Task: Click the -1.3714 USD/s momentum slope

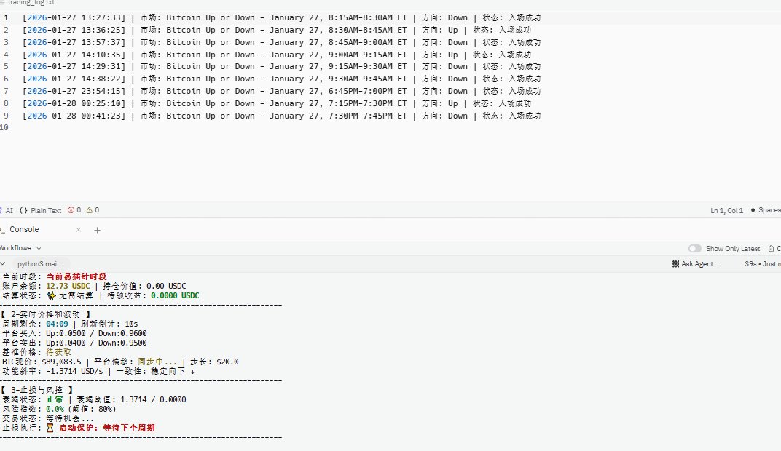Action: pyautogui.click(x=74, y=372)
